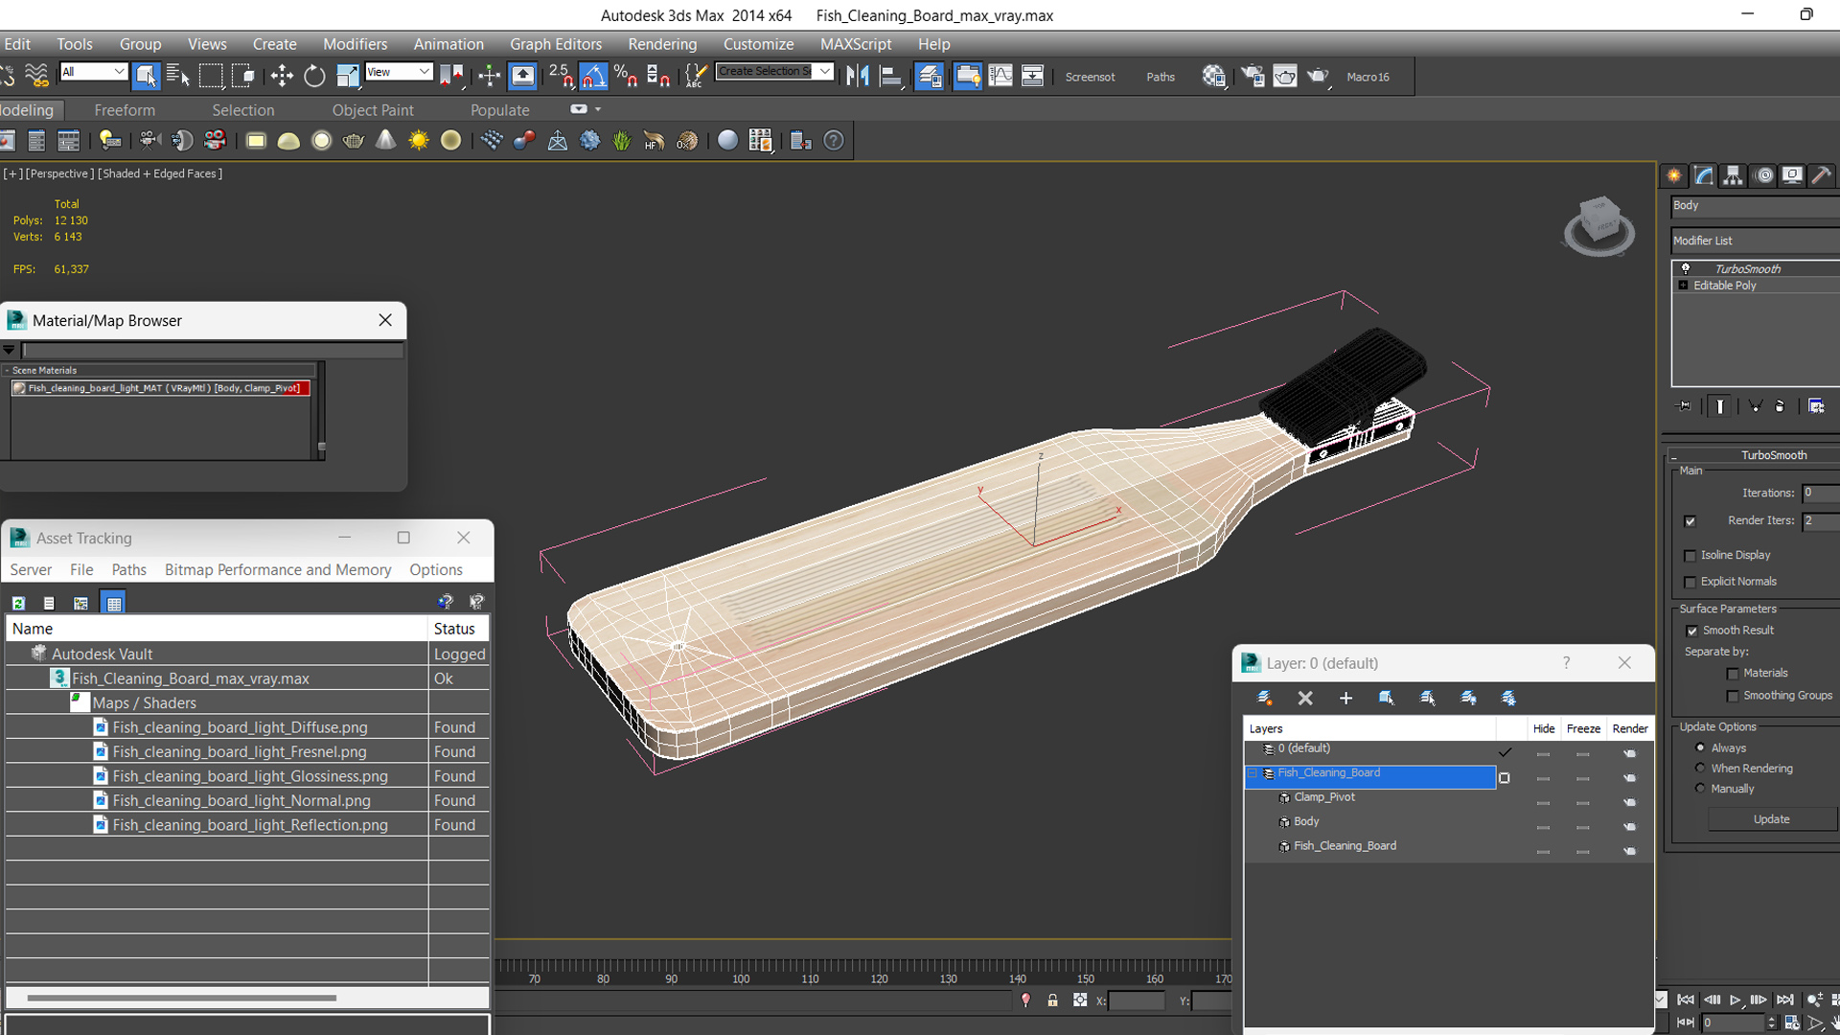Enable Smoothing Groups checkbox

(1733, 697)
